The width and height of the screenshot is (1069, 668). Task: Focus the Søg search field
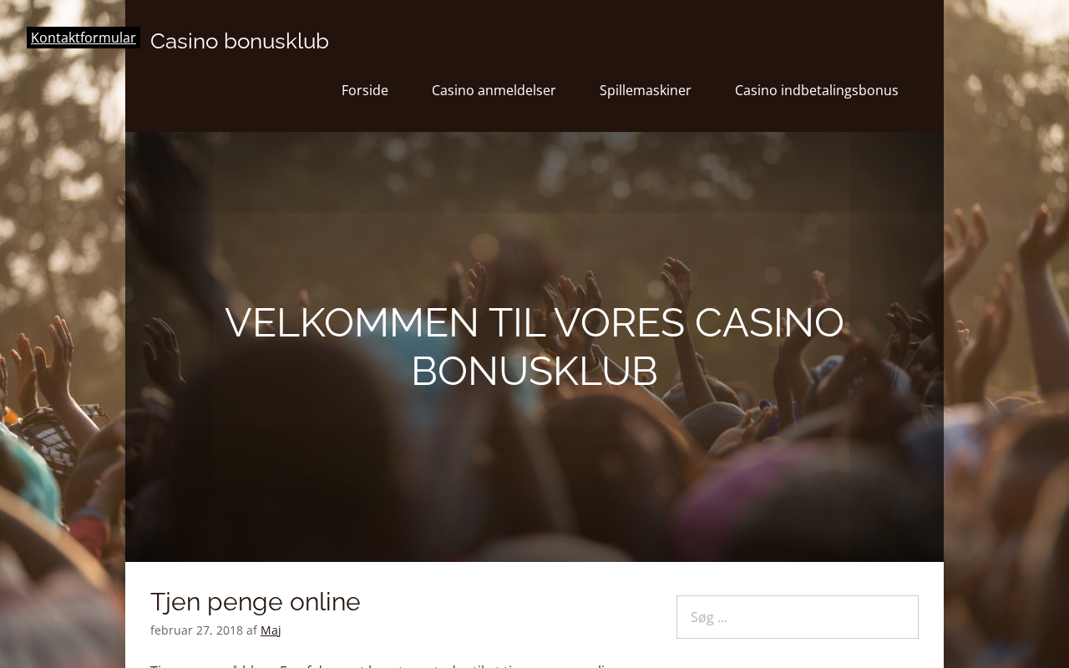click(798, 617)
